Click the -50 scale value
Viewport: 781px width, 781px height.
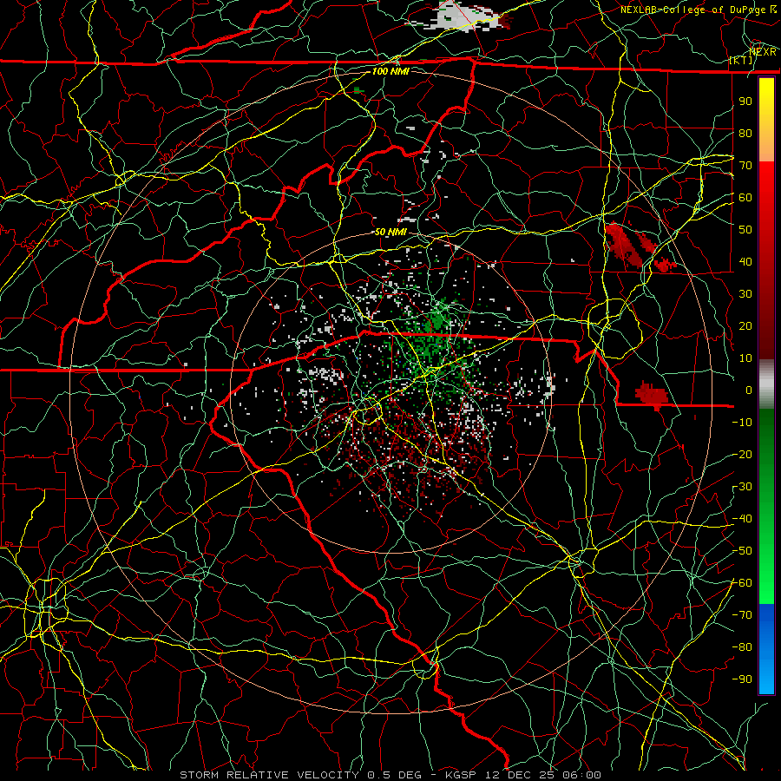[x=742, y=551]
